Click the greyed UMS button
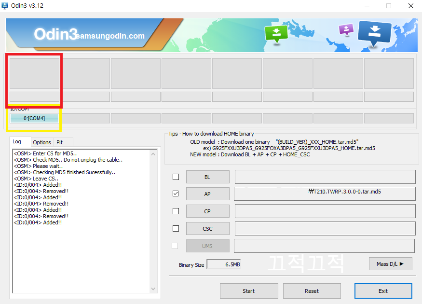 (x=207, y=246)
